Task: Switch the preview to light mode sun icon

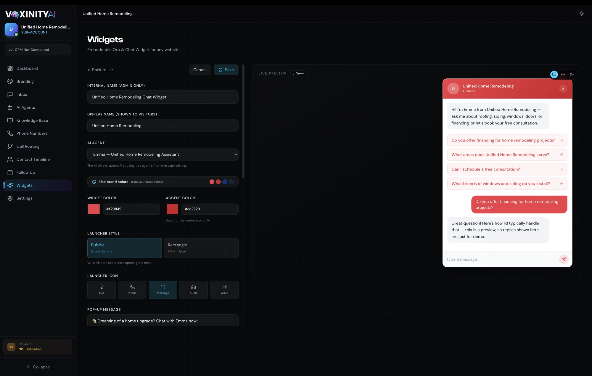Action: [563, 74]
